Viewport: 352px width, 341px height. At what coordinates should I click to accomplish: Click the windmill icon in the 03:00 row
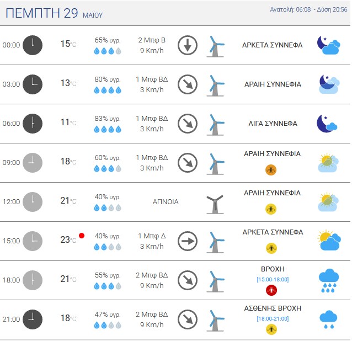[x=215, y=86]
